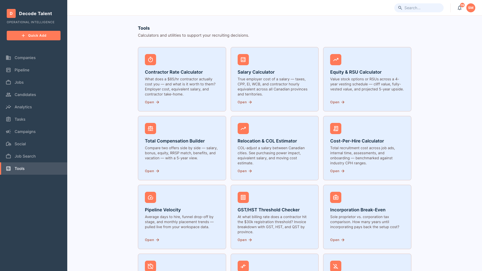Screen dimensions: 482x271
Task: Open the Contractor Rate Calculator link
Action: 152,102
